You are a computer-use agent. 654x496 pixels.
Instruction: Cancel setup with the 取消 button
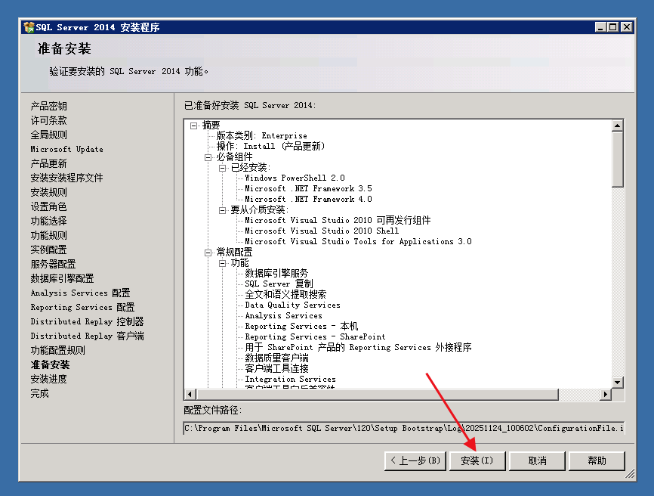click(x=537, y=460)
